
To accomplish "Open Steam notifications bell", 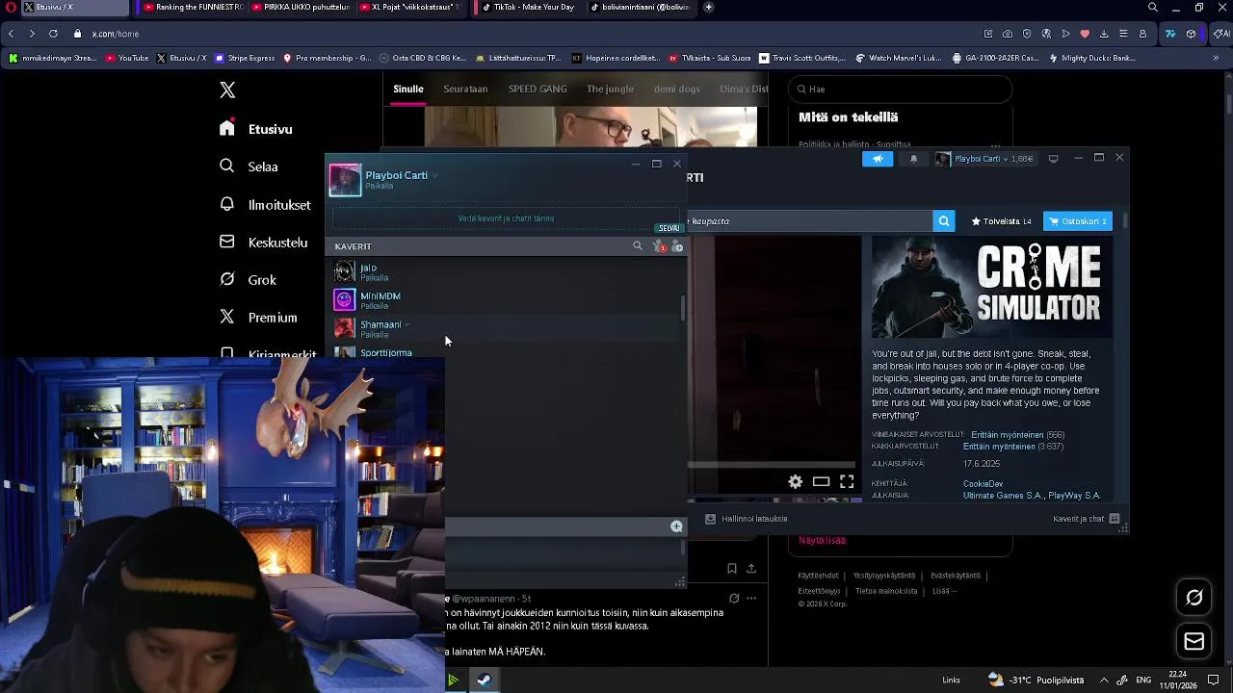I will (913, 159).
